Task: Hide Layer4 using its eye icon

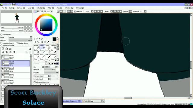Action: pyautogui.click(x=2, y=74)
